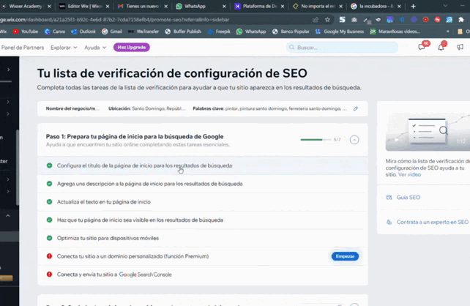Open the WhatsApp bookmark
470x306 pixels.
[x=251, y=31]
